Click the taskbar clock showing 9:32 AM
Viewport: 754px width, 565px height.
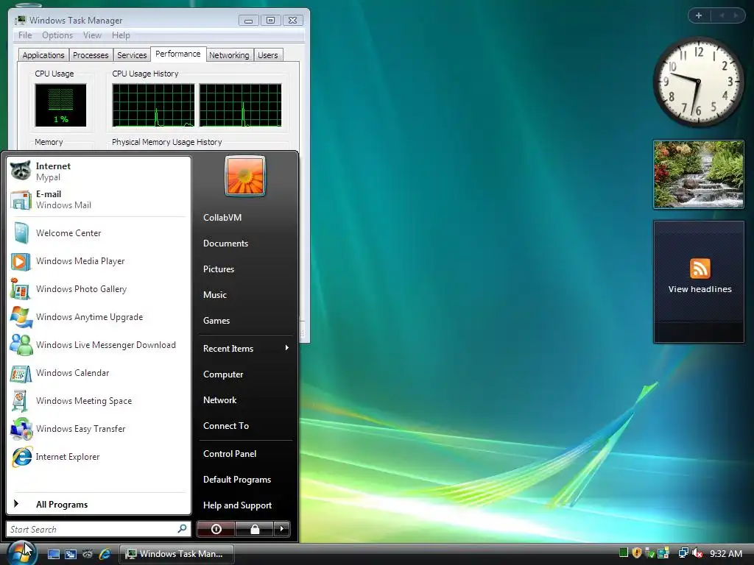[x=725, y=553]
